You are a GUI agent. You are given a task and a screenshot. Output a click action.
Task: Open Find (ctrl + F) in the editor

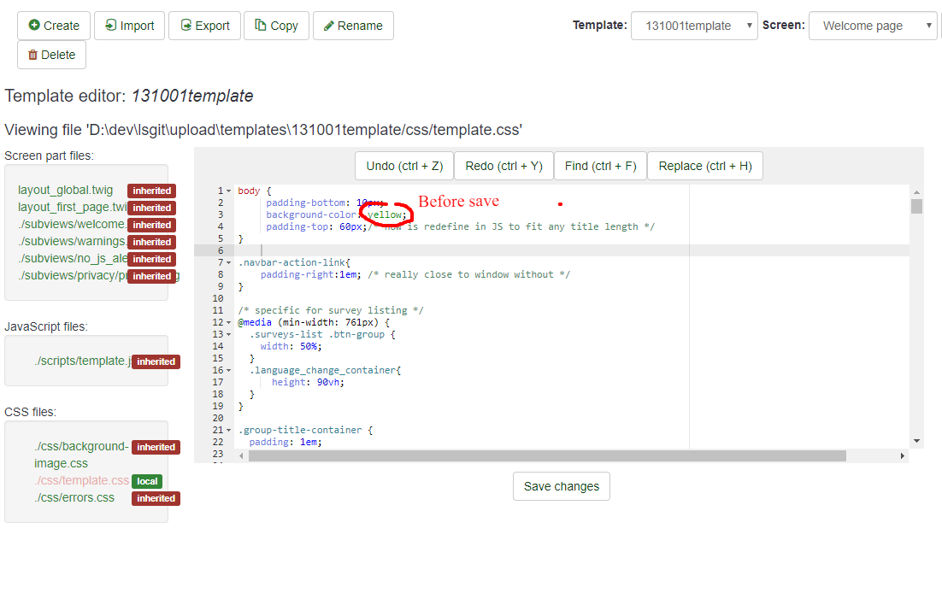(x=600, y=166)
